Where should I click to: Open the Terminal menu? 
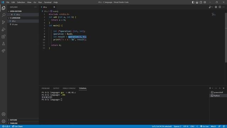coord(48,2)
